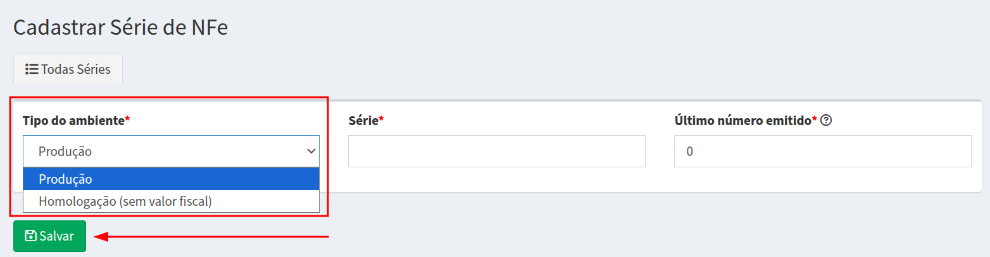Save the form with the Salvar button

pos(49,236)
